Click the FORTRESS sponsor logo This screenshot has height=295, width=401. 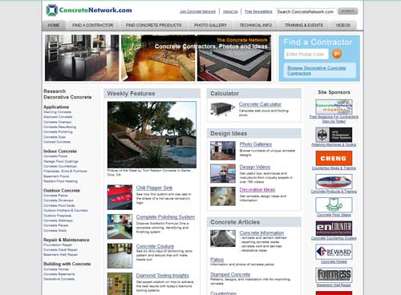click(334, 275)
